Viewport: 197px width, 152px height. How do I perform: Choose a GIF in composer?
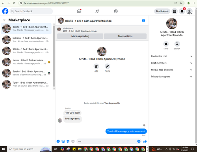click(x=73, y=141)
